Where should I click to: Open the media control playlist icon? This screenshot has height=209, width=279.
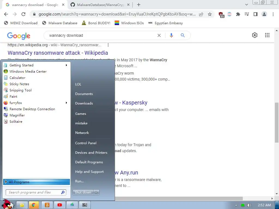pyautogui.click(x=247, y=14)
